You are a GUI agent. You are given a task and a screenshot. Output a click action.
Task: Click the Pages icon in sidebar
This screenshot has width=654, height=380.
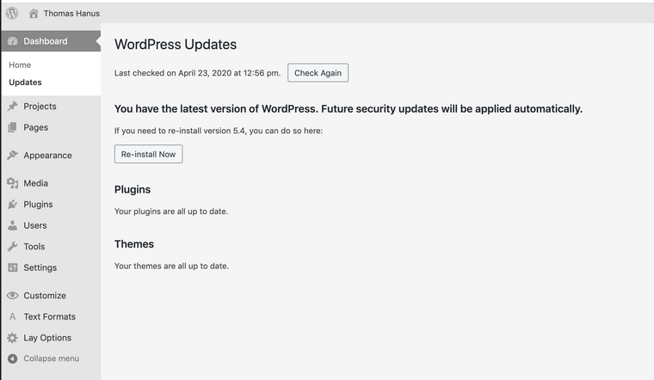click(12, 127)
